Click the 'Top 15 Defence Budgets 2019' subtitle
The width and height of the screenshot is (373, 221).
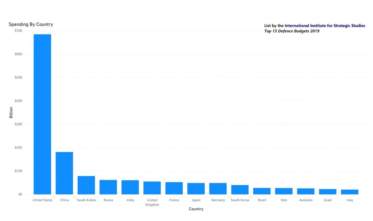[x=292, y=31]
